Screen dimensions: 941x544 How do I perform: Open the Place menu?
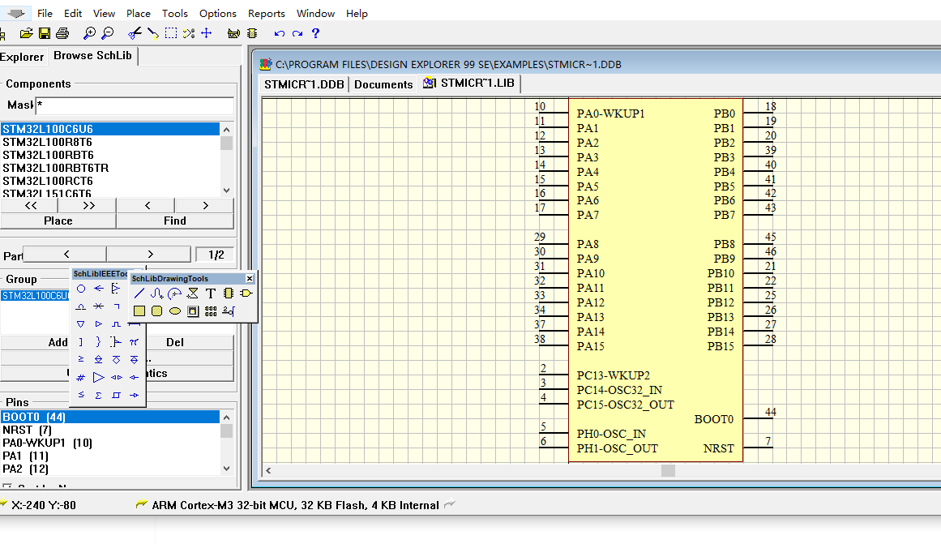coord(139,13)
